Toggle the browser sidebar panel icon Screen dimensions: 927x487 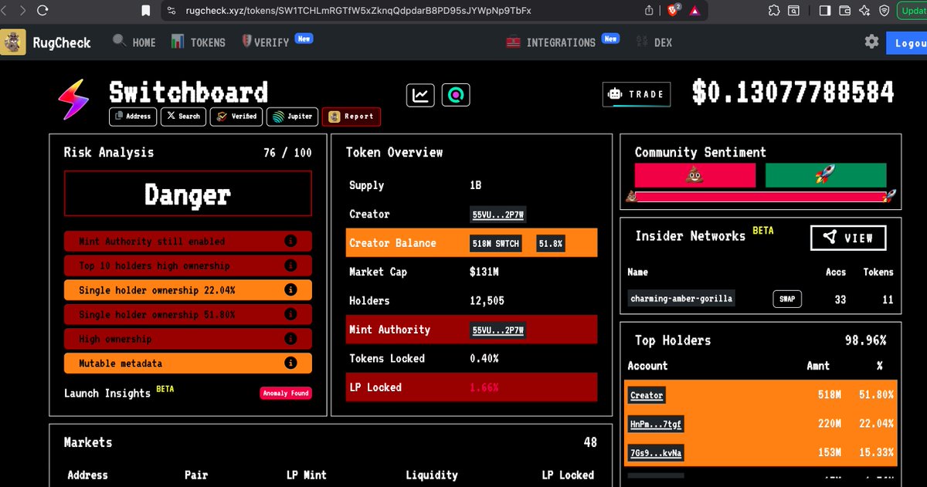[824, 11]
